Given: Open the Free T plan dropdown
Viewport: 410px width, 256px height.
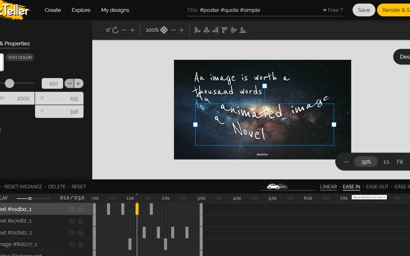Looking at the screenshot, I should coord(333,10).
